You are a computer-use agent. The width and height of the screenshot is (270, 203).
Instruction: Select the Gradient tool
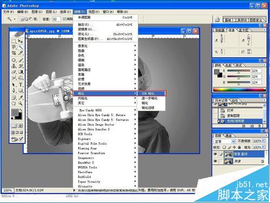click(x=21, y=72)
